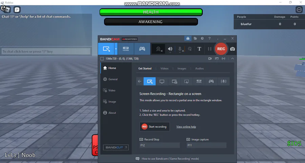305x163 pixels.
Task: Switch to the Videos tab
Action: [164, 69]
